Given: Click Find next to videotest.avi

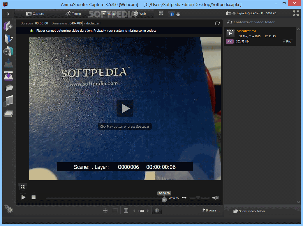Looking at the screenshot, I should coord(287,42).
